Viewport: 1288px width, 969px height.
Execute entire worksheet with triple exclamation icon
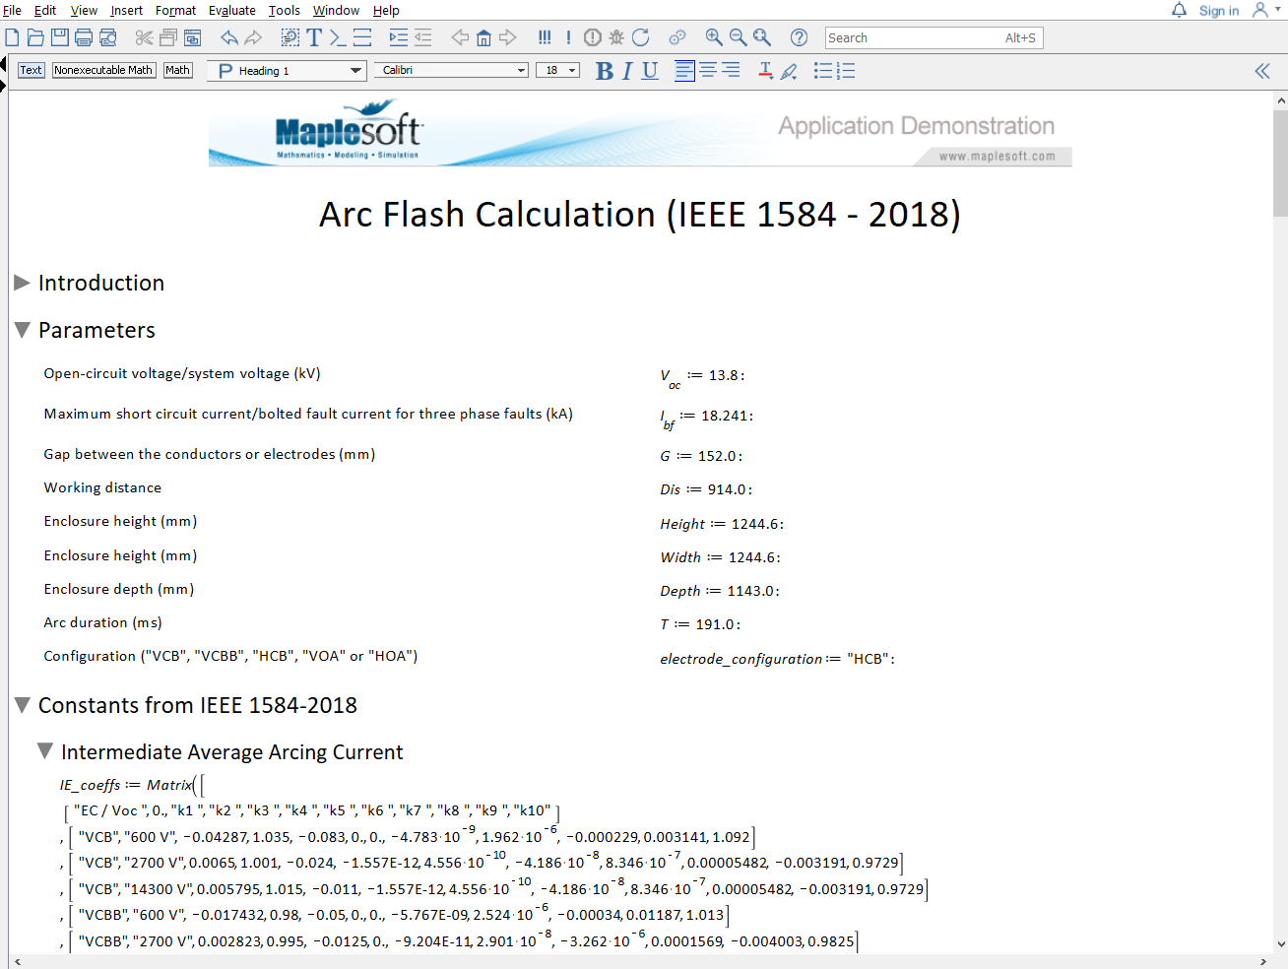(545, 37)
